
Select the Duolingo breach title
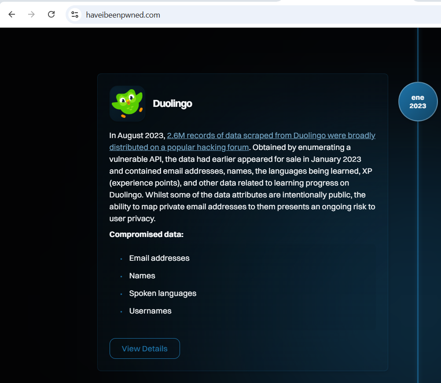pos(172,104)
